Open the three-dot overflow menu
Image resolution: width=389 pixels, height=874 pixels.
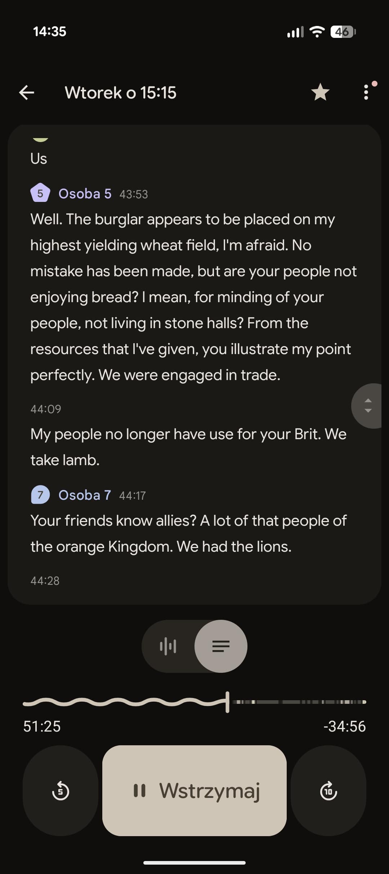(366, 92)
